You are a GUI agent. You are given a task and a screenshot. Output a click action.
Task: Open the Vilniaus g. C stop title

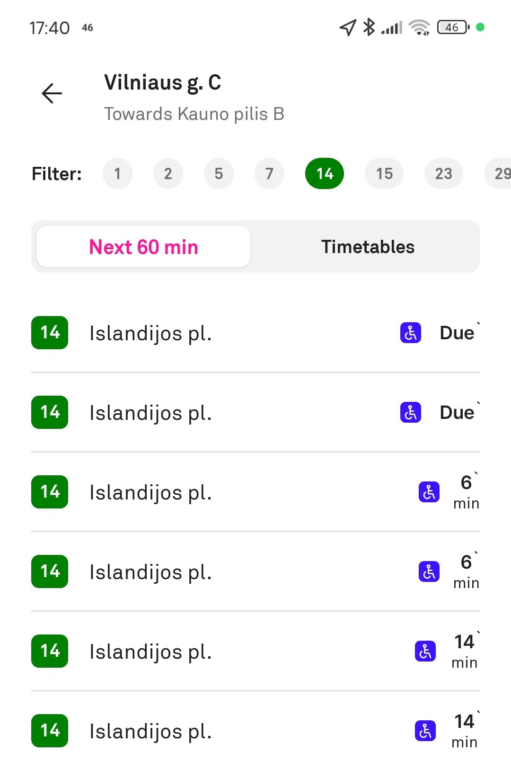click(162, 82)
